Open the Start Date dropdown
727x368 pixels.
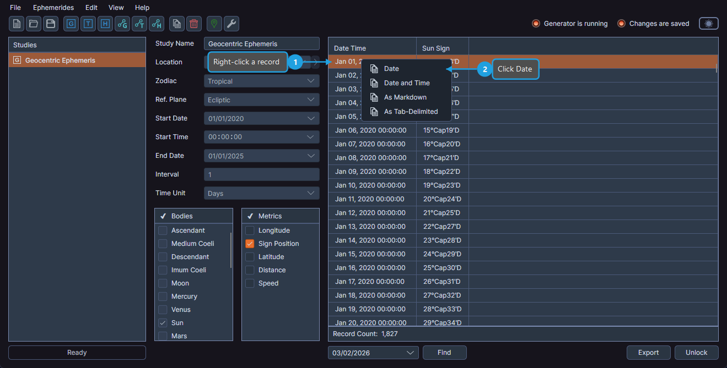(261, 118)
